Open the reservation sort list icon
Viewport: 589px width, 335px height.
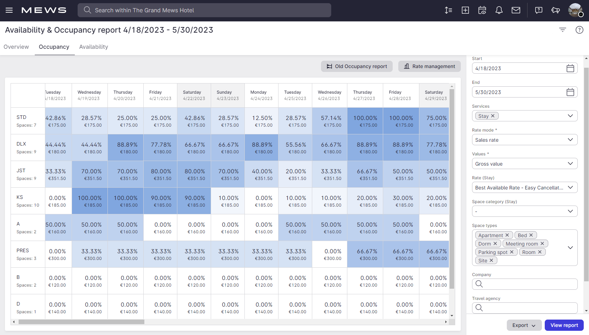click(x=449, y=10)
